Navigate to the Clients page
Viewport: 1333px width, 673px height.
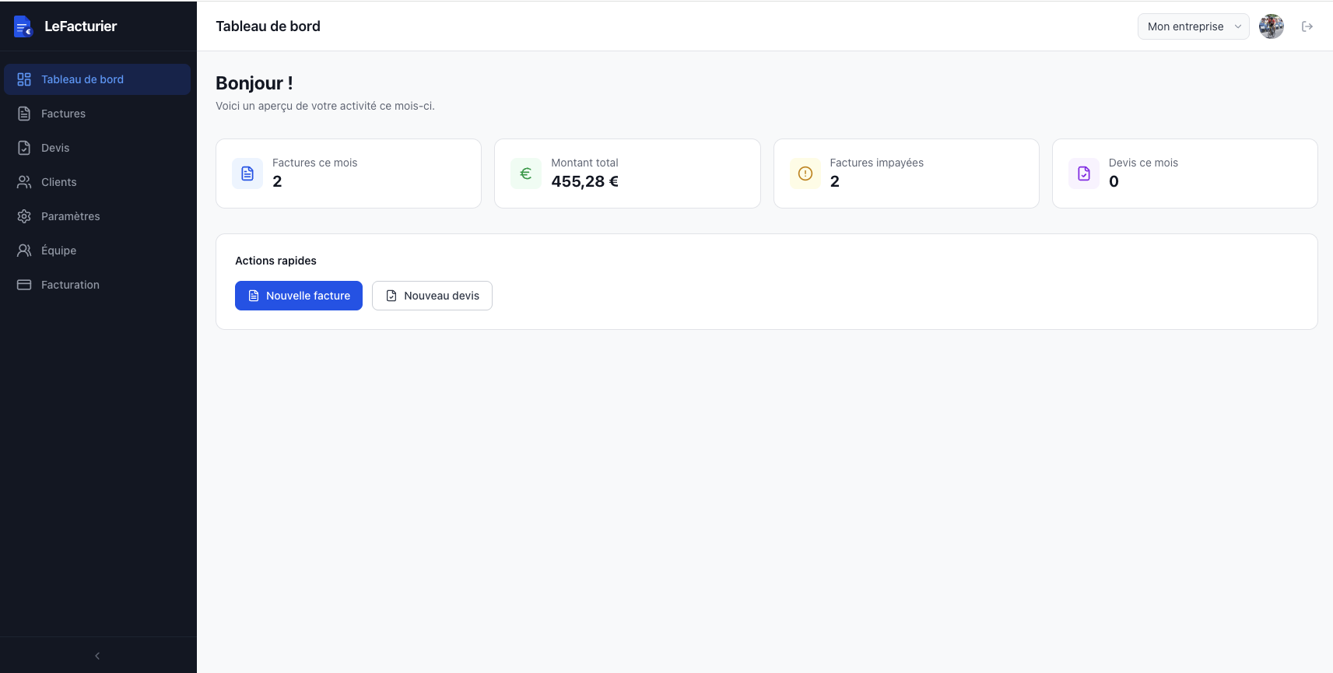pos(58,182)
